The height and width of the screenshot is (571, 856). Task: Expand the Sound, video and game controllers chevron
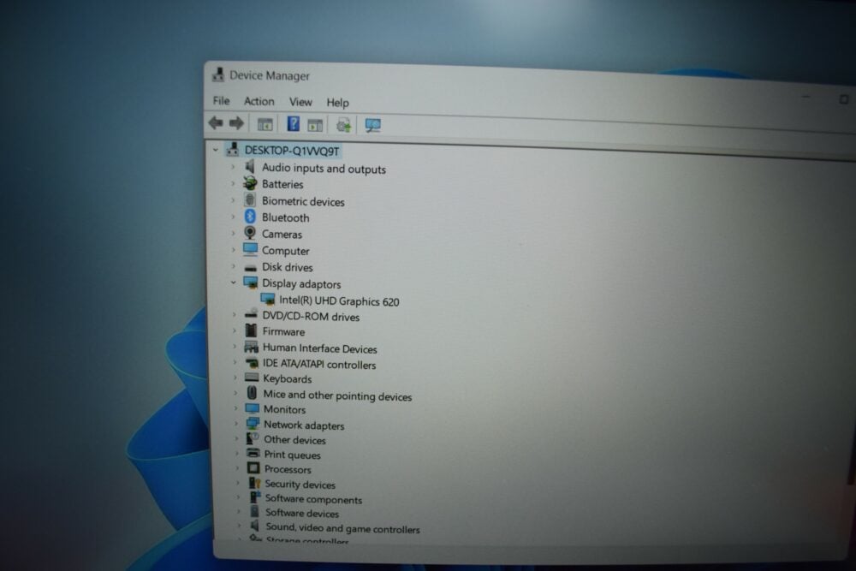239,526
